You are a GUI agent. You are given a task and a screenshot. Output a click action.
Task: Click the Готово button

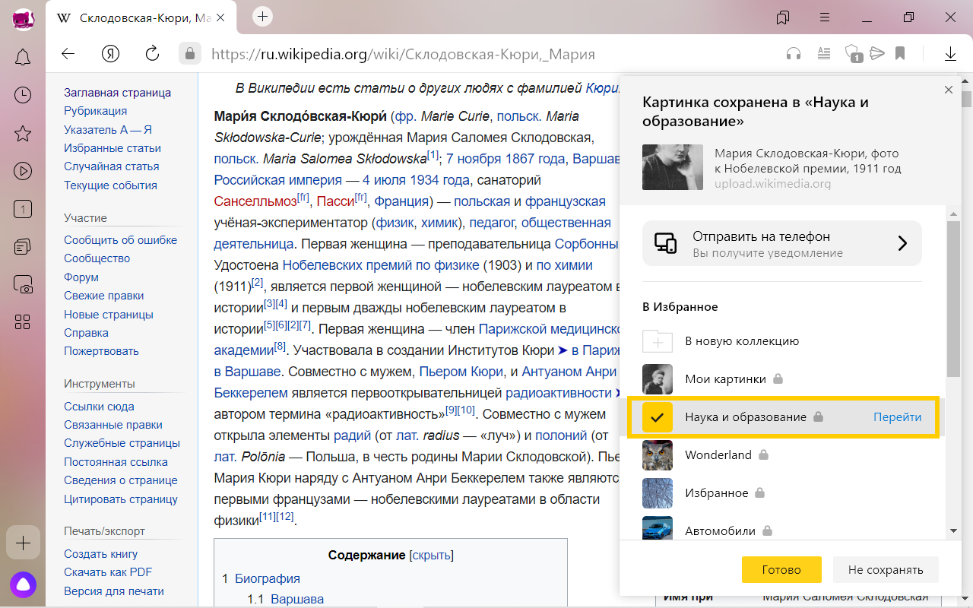781,569
